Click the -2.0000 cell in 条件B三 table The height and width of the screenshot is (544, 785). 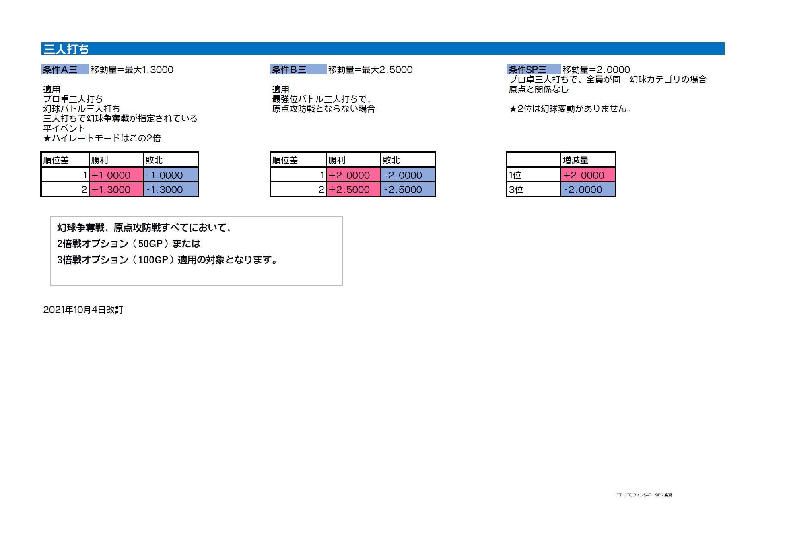[408, 175]
